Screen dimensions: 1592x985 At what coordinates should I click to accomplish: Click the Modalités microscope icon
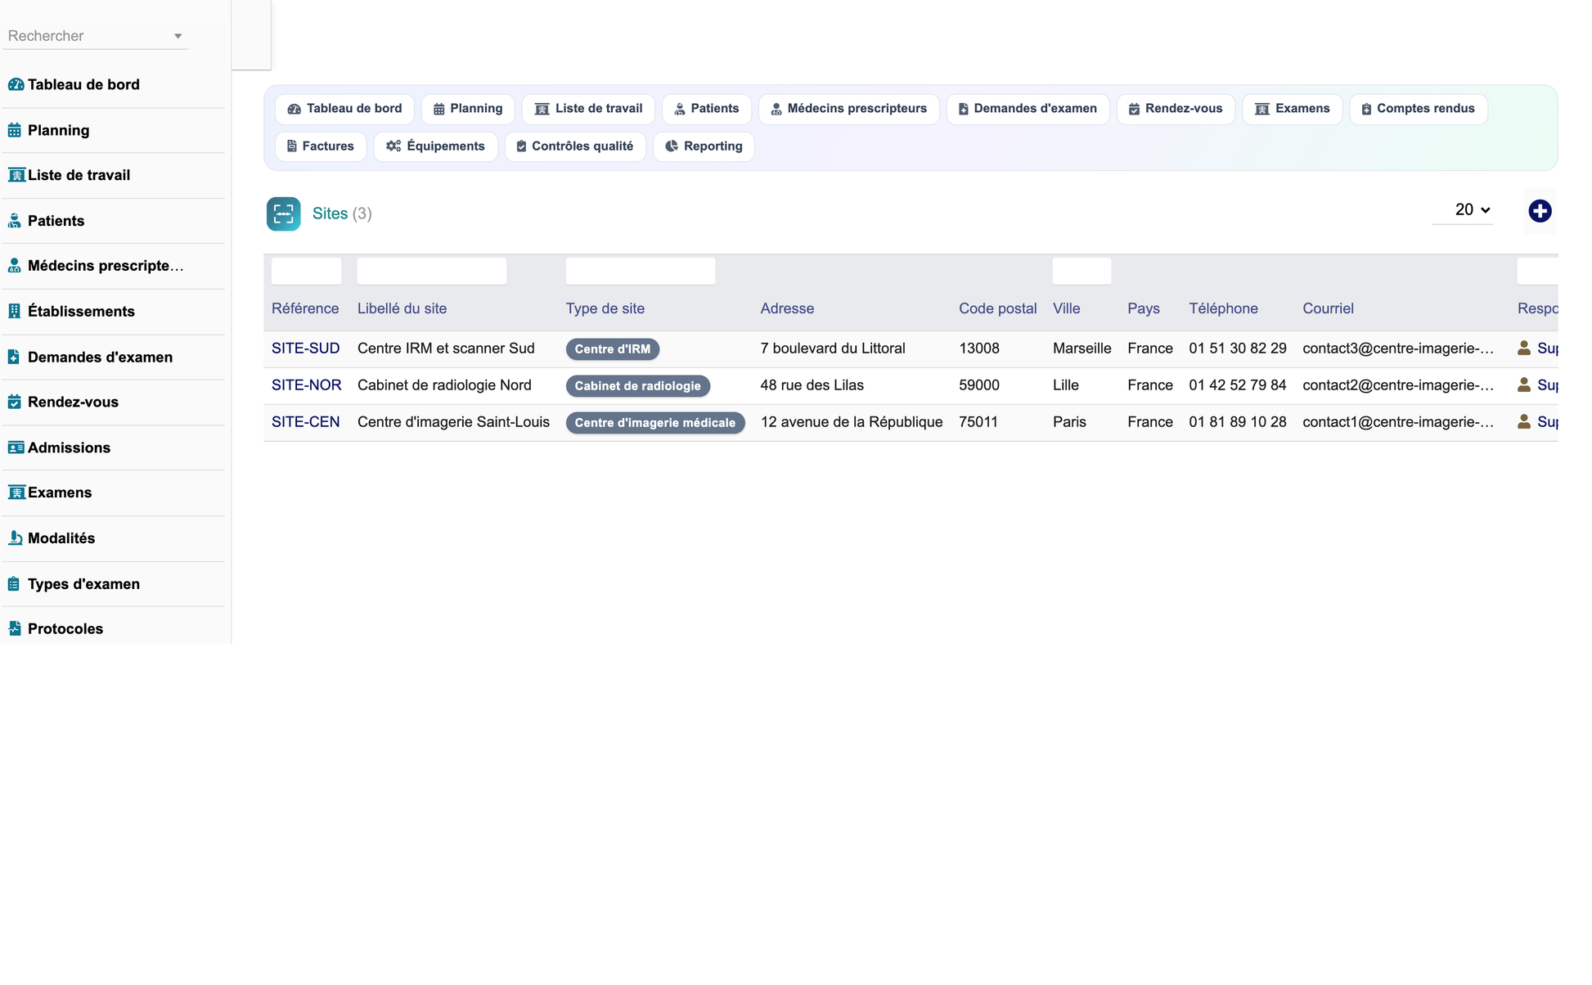coord(15,538)
